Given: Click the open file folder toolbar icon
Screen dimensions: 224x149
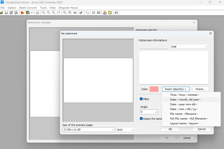Looking at the screenshot, I should (x=1, y=13).
